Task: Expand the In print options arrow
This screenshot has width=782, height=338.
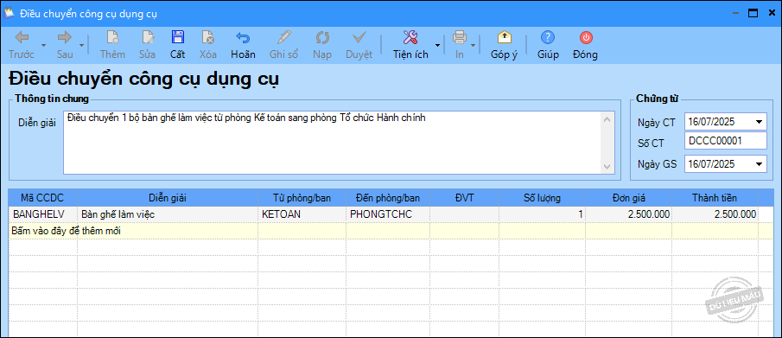Action: (473, 45)
